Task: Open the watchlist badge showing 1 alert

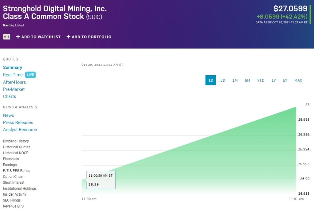Action: (x=6, y=37)
